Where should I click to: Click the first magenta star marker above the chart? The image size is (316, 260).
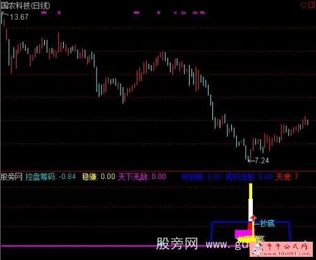pyautogui.click(x=44, y=13)
